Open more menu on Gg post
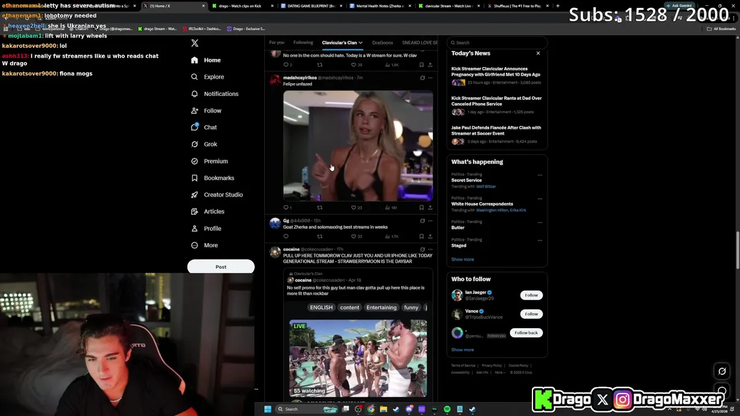 430,221
